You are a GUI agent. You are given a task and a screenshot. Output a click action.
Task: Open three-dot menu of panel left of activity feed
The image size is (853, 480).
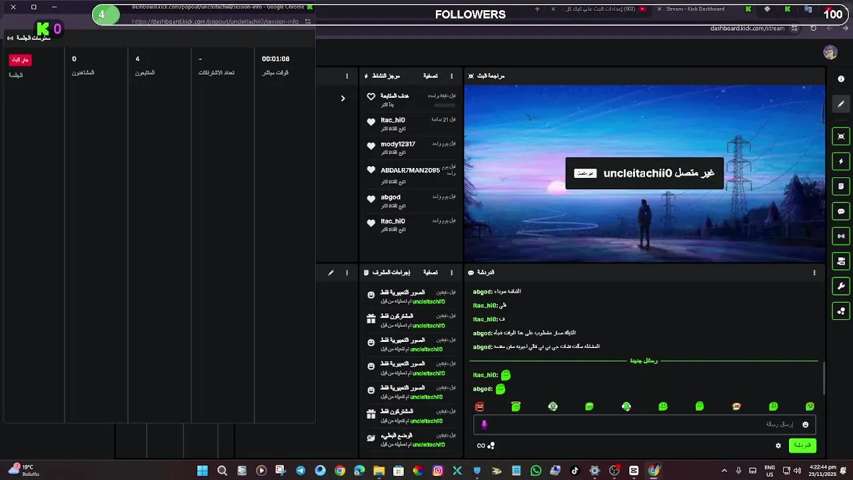[347, 76]
